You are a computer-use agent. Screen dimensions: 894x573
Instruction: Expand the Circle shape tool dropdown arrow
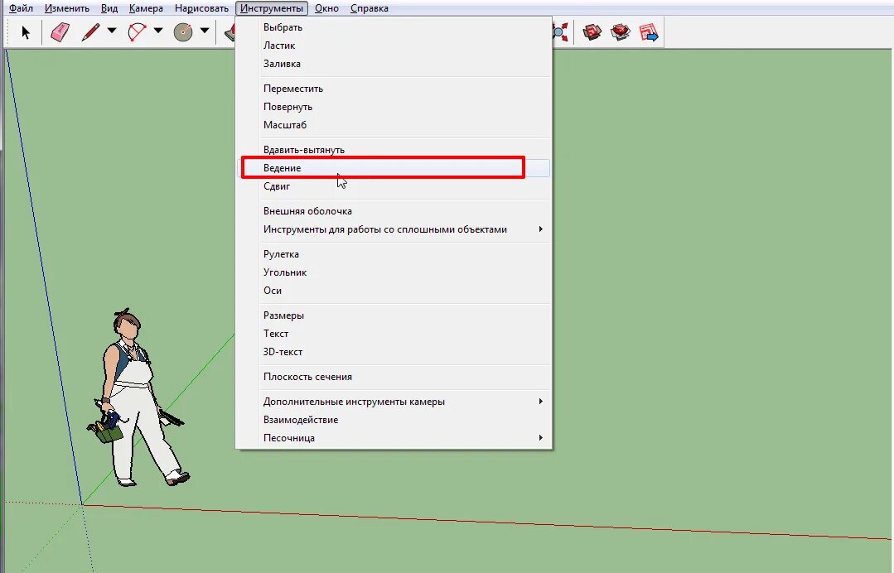(204, 31)
